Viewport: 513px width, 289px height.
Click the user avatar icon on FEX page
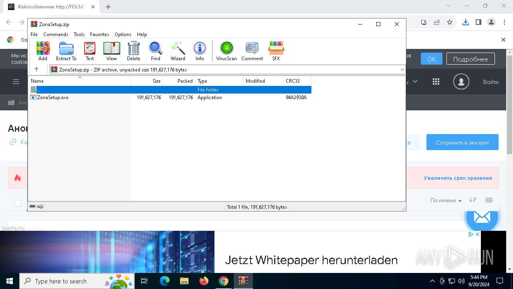pyautogui.click(x=461, y=82)
